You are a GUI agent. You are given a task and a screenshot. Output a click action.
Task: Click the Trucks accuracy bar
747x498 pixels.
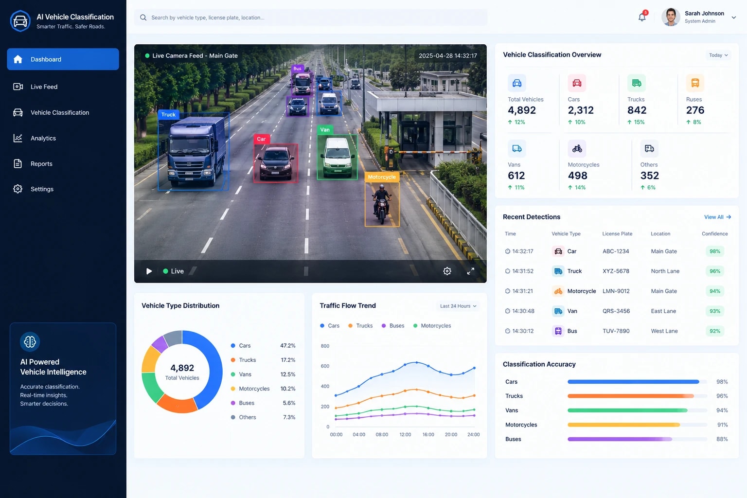tap(638, 396)
